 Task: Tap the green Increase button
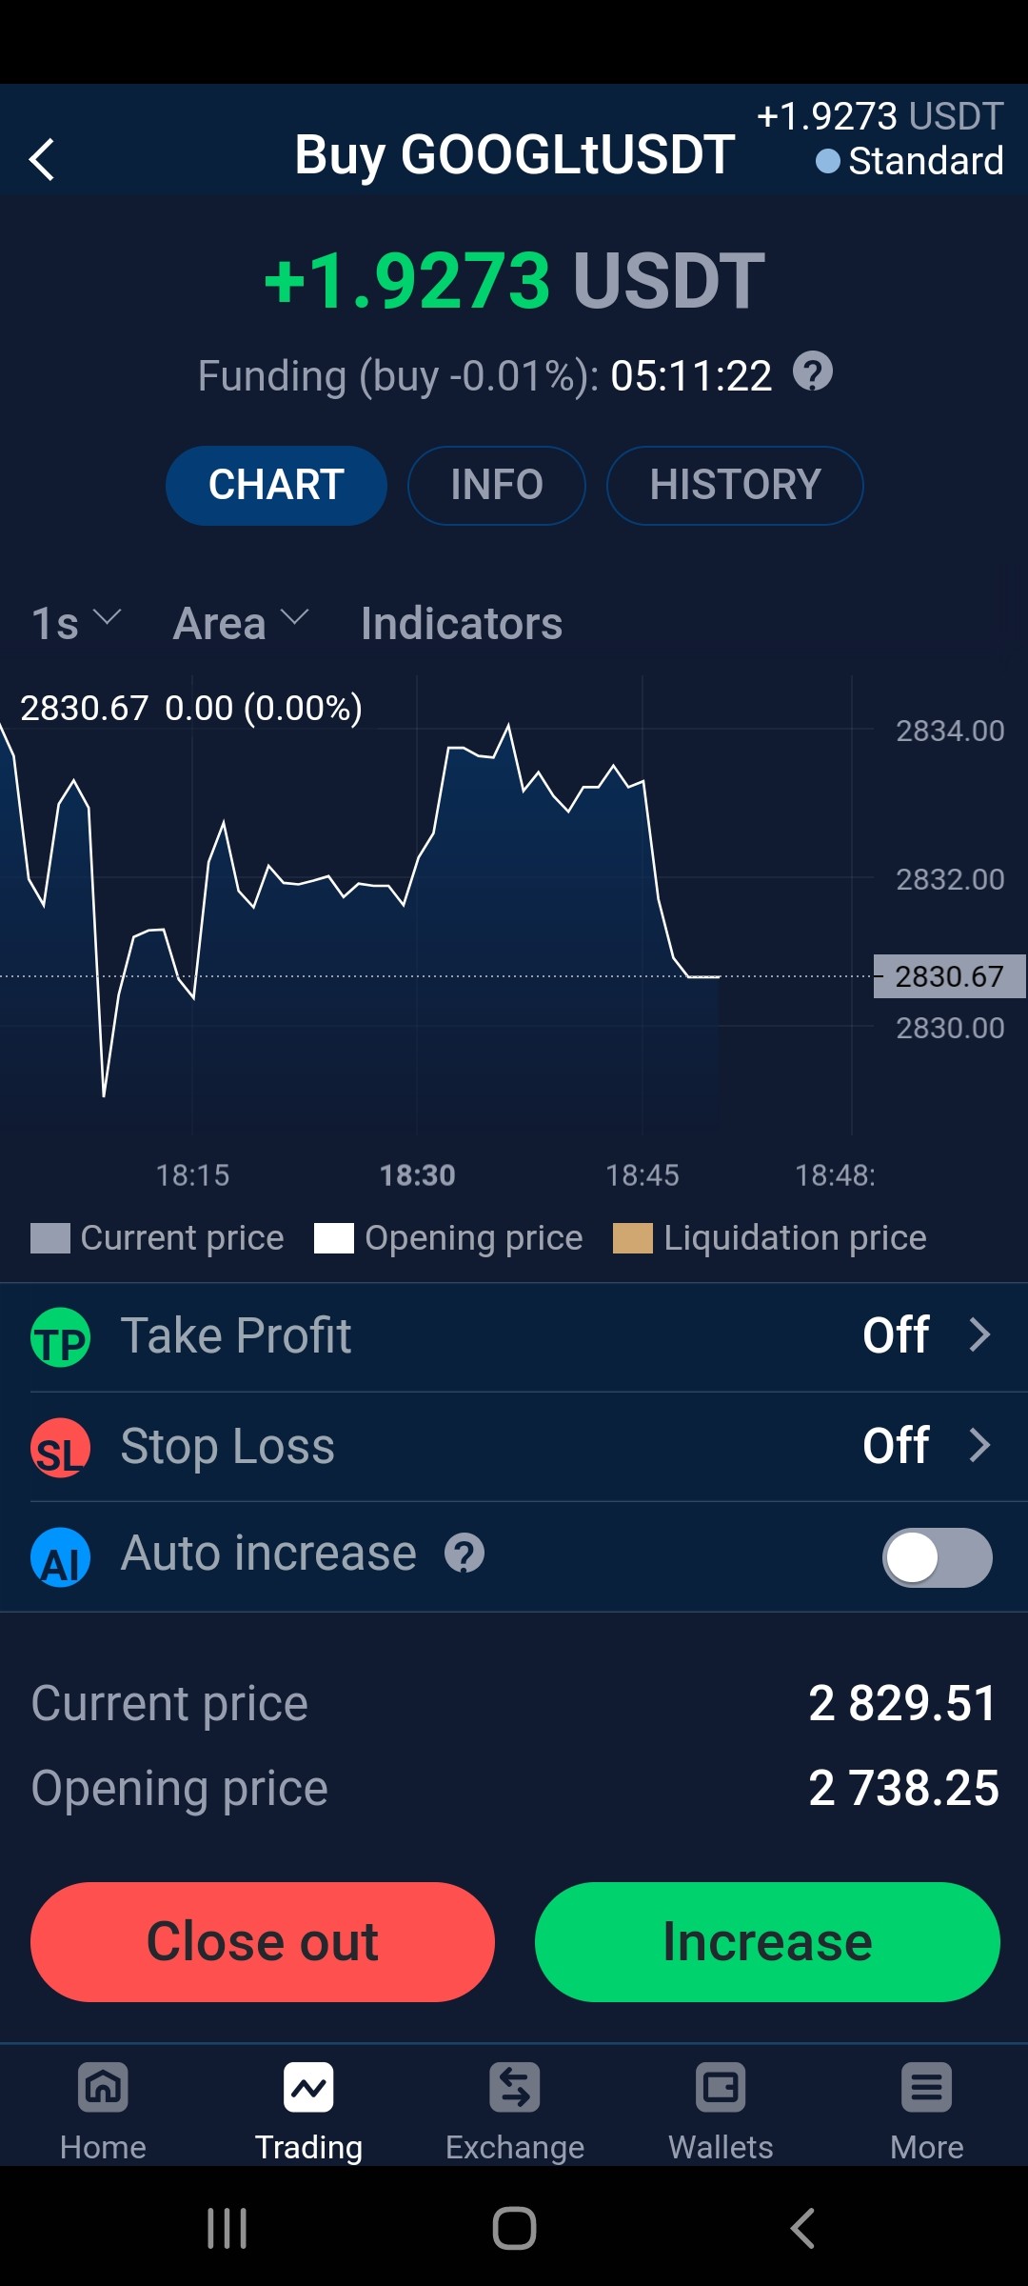point(767,1942)
